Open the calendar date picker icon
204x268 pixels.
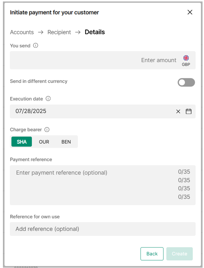(188, 112)
